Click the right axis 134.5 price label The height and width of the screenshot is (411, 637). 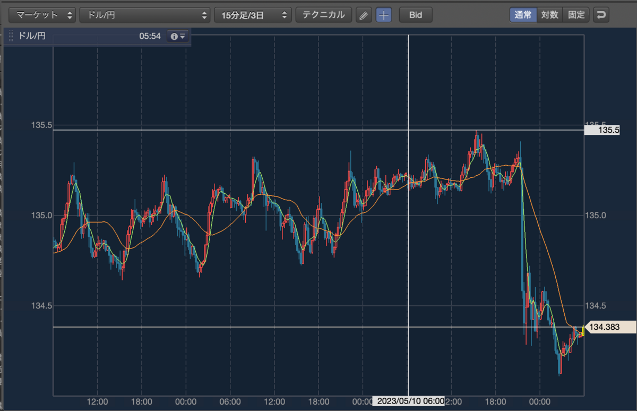pyautogui.click(x=596, y=306)
